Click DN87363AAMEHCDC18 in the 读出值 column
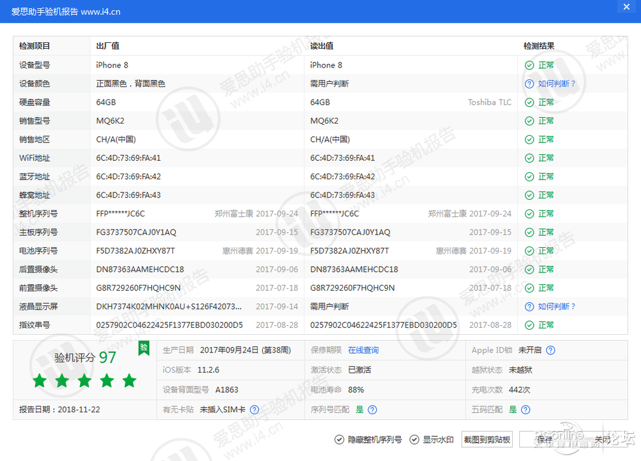This screenshot has height=461, width=641. 354,269
